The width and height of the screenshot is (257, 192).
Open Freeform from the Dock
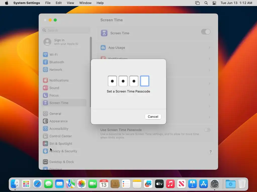tap(148, 184)
